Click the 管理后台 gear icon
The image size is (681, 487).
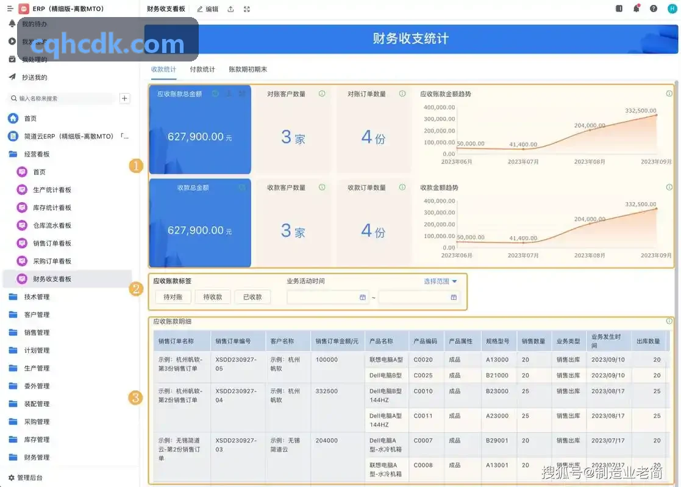point(12,477)
